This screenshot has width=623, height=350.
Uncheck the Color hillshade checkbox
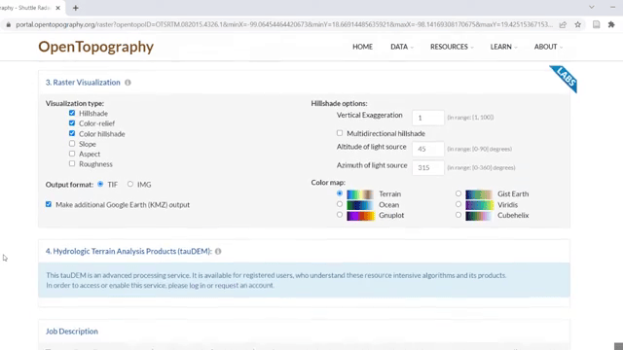point(72,133)
